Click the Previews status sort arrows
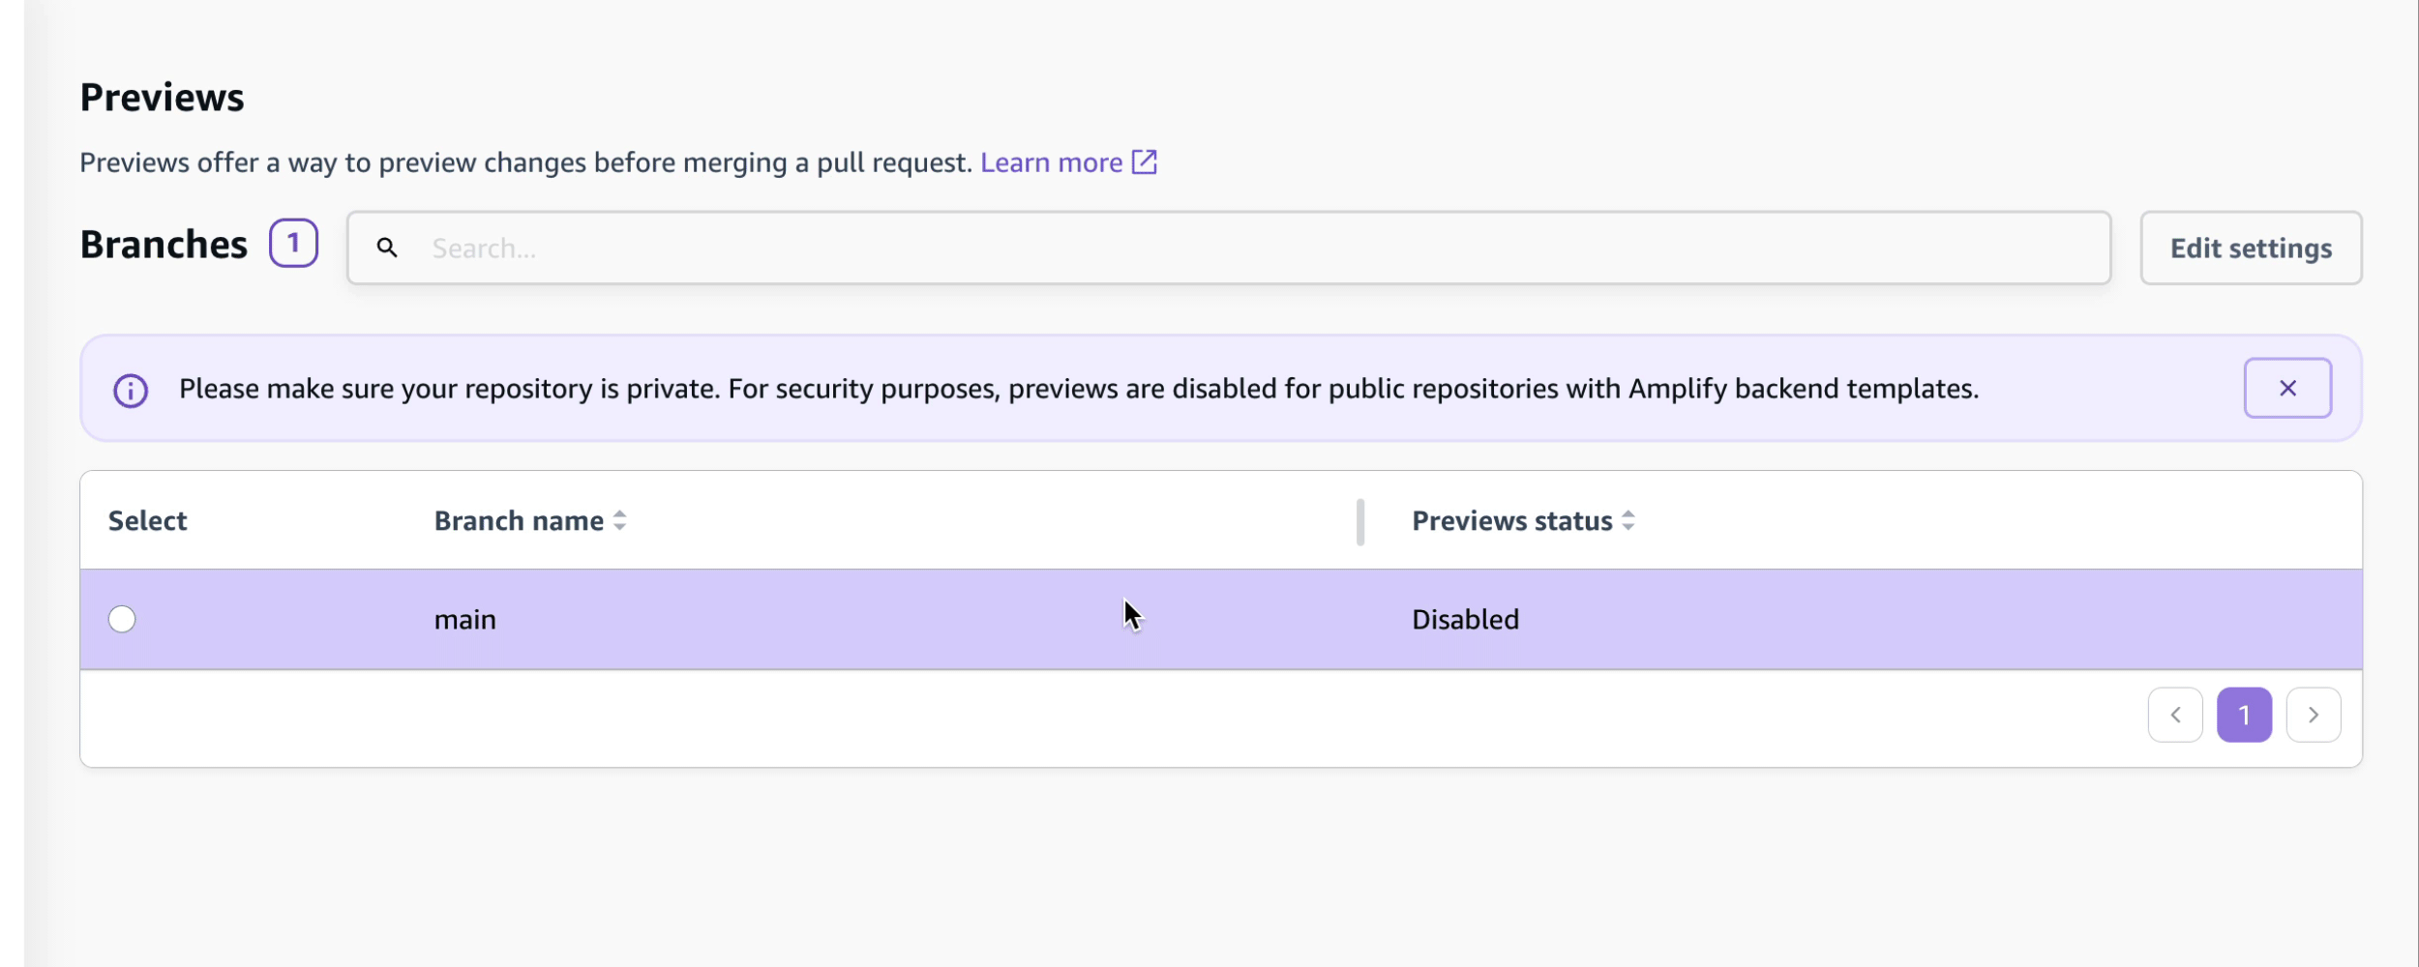Viewport: 2419px width, 967px height. point(1628,521)
